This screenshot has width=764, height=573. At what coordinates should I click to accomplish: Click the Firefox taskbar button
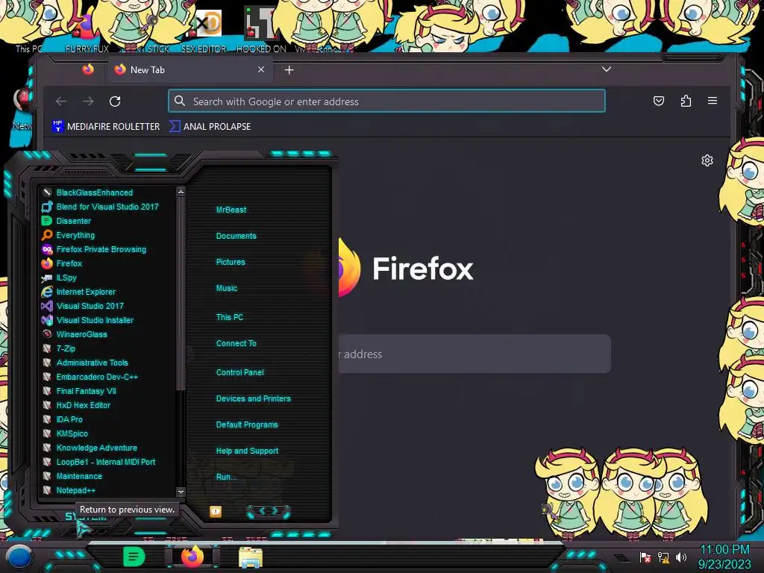click(192, 557)
